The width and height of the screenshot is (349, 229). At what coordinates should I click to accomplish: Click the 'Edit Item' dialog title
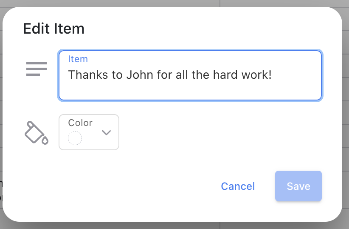coord(54,29)
